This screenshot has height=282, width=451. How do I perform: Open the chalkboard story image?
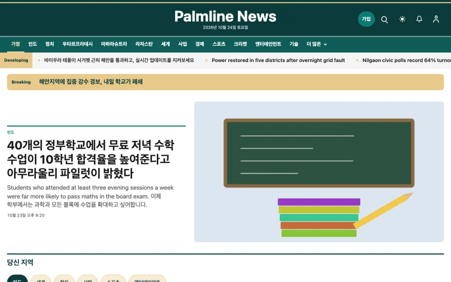pyautogui.click(x=319, y=172)
